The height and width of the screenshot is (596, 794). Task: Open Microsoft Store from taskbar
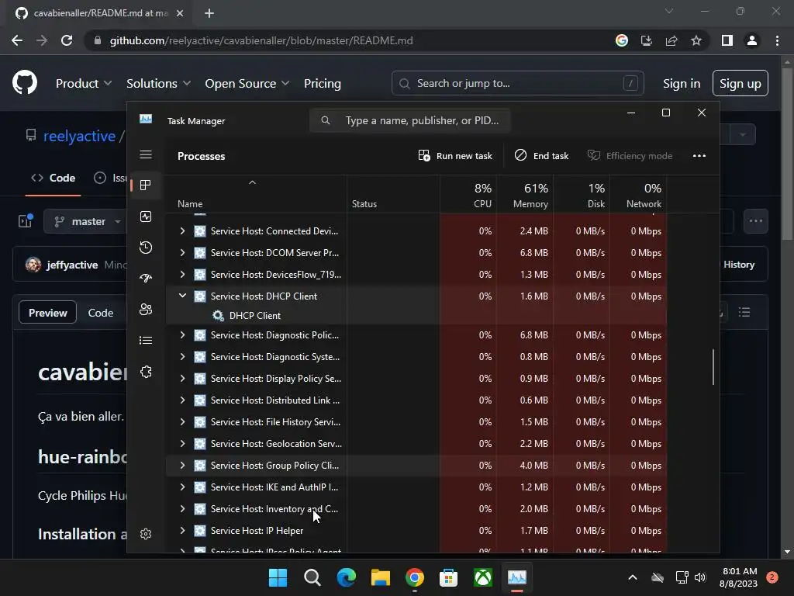(449, 577)
